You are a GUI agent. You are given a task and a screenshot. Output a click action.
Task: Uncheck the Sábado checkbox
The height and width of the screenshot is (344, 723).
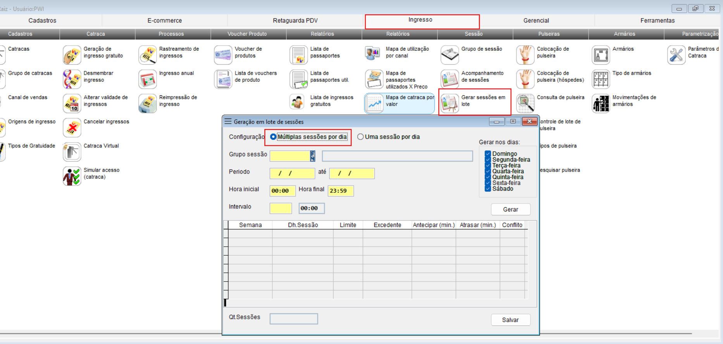coord(488,189)
